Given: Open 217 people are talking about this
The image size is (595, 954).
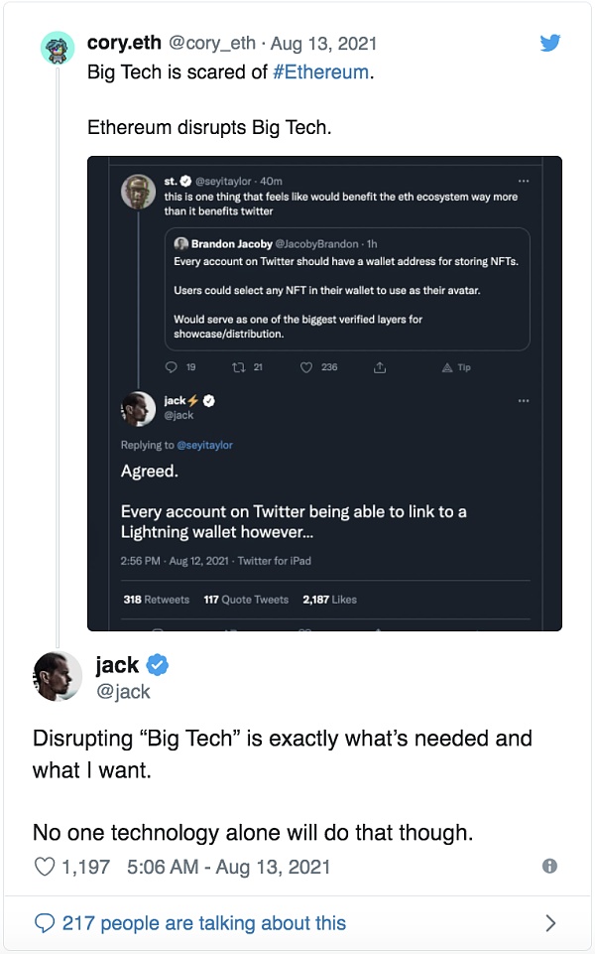Looking at the screenshot, I should tap(204, 923).
